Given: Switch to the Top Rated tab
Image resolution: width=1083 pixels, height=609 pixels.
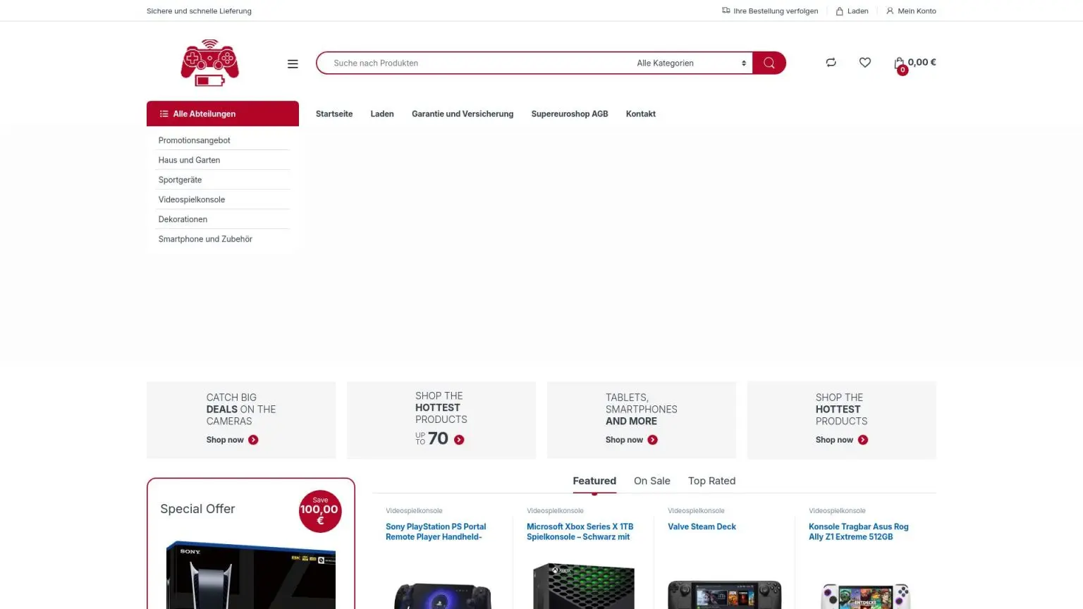Looking at the screenshot, I should pos(711,481).
